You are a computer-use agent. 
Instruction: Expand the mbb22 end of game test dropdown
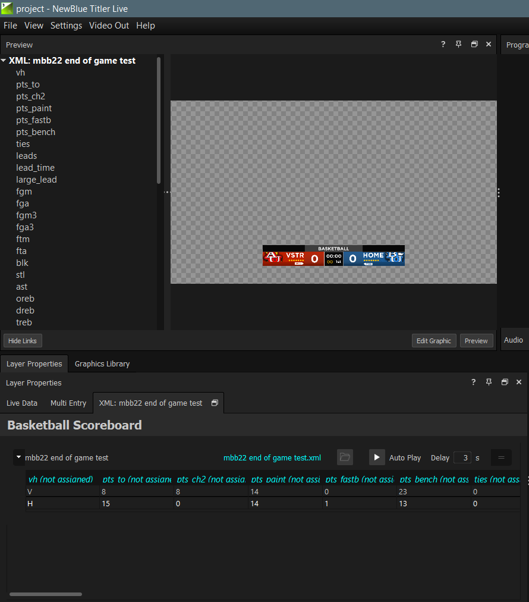tap(18, 457)
